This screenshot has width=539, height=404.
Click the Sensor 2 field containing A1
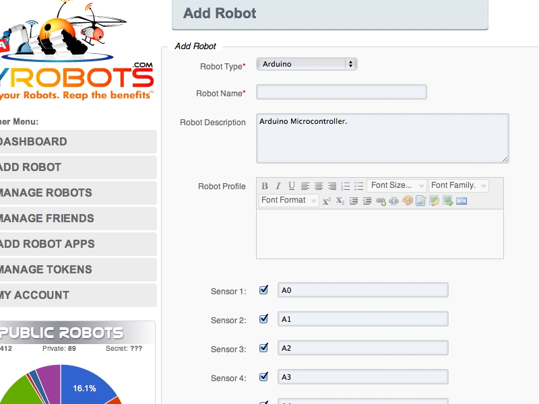363,319
